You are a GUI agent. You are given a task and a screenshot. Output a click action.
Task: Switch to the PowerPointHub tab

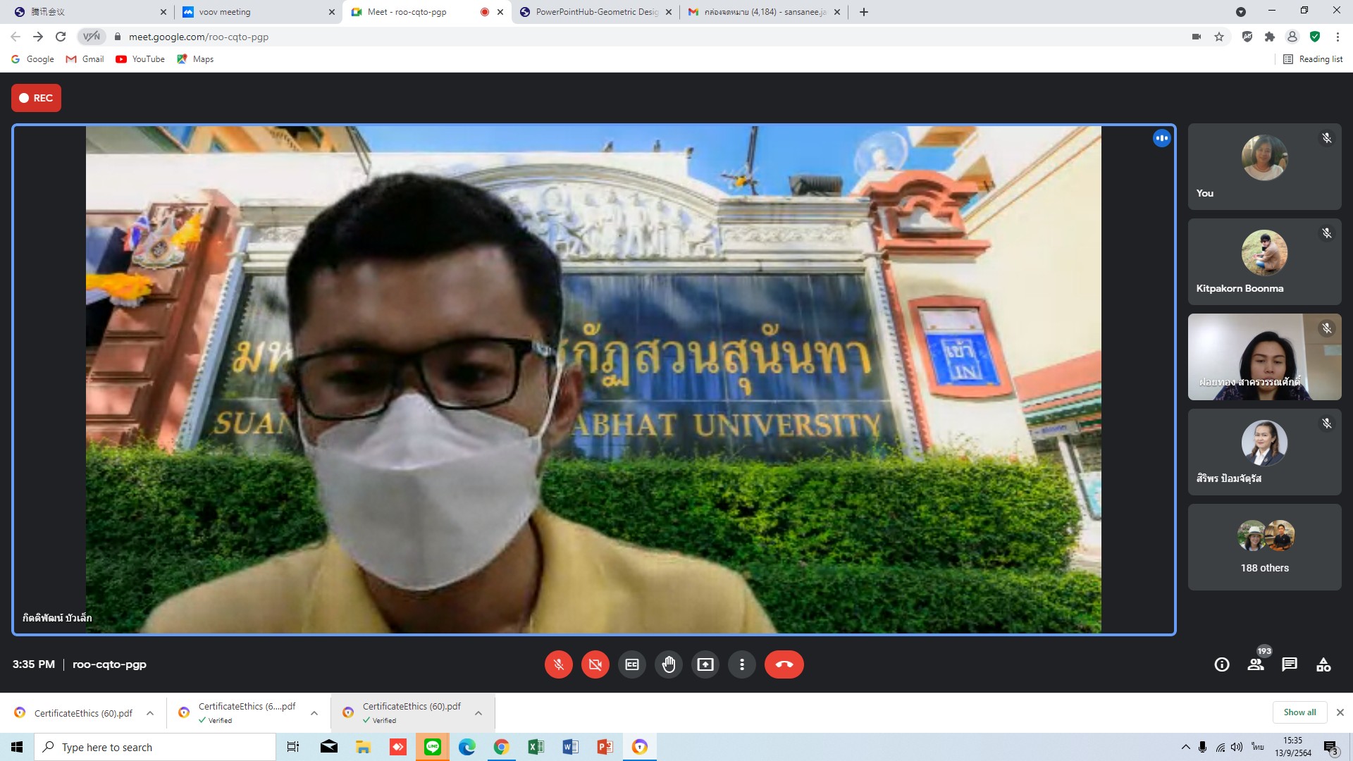(x=595, y=12)
